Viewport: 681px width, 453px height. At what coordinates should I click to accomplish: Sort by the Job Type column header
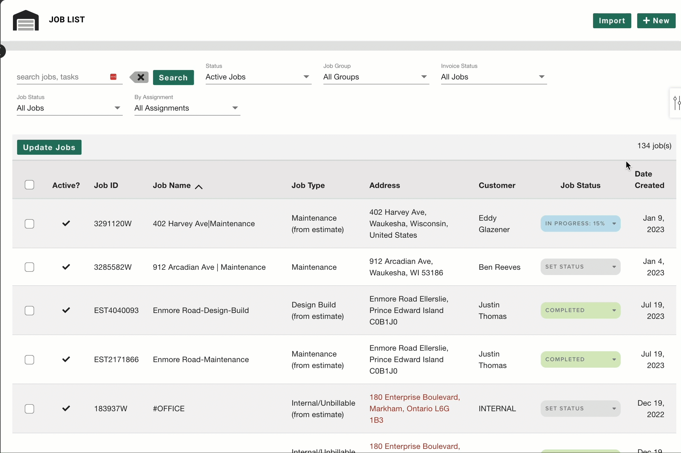point(308,185)
